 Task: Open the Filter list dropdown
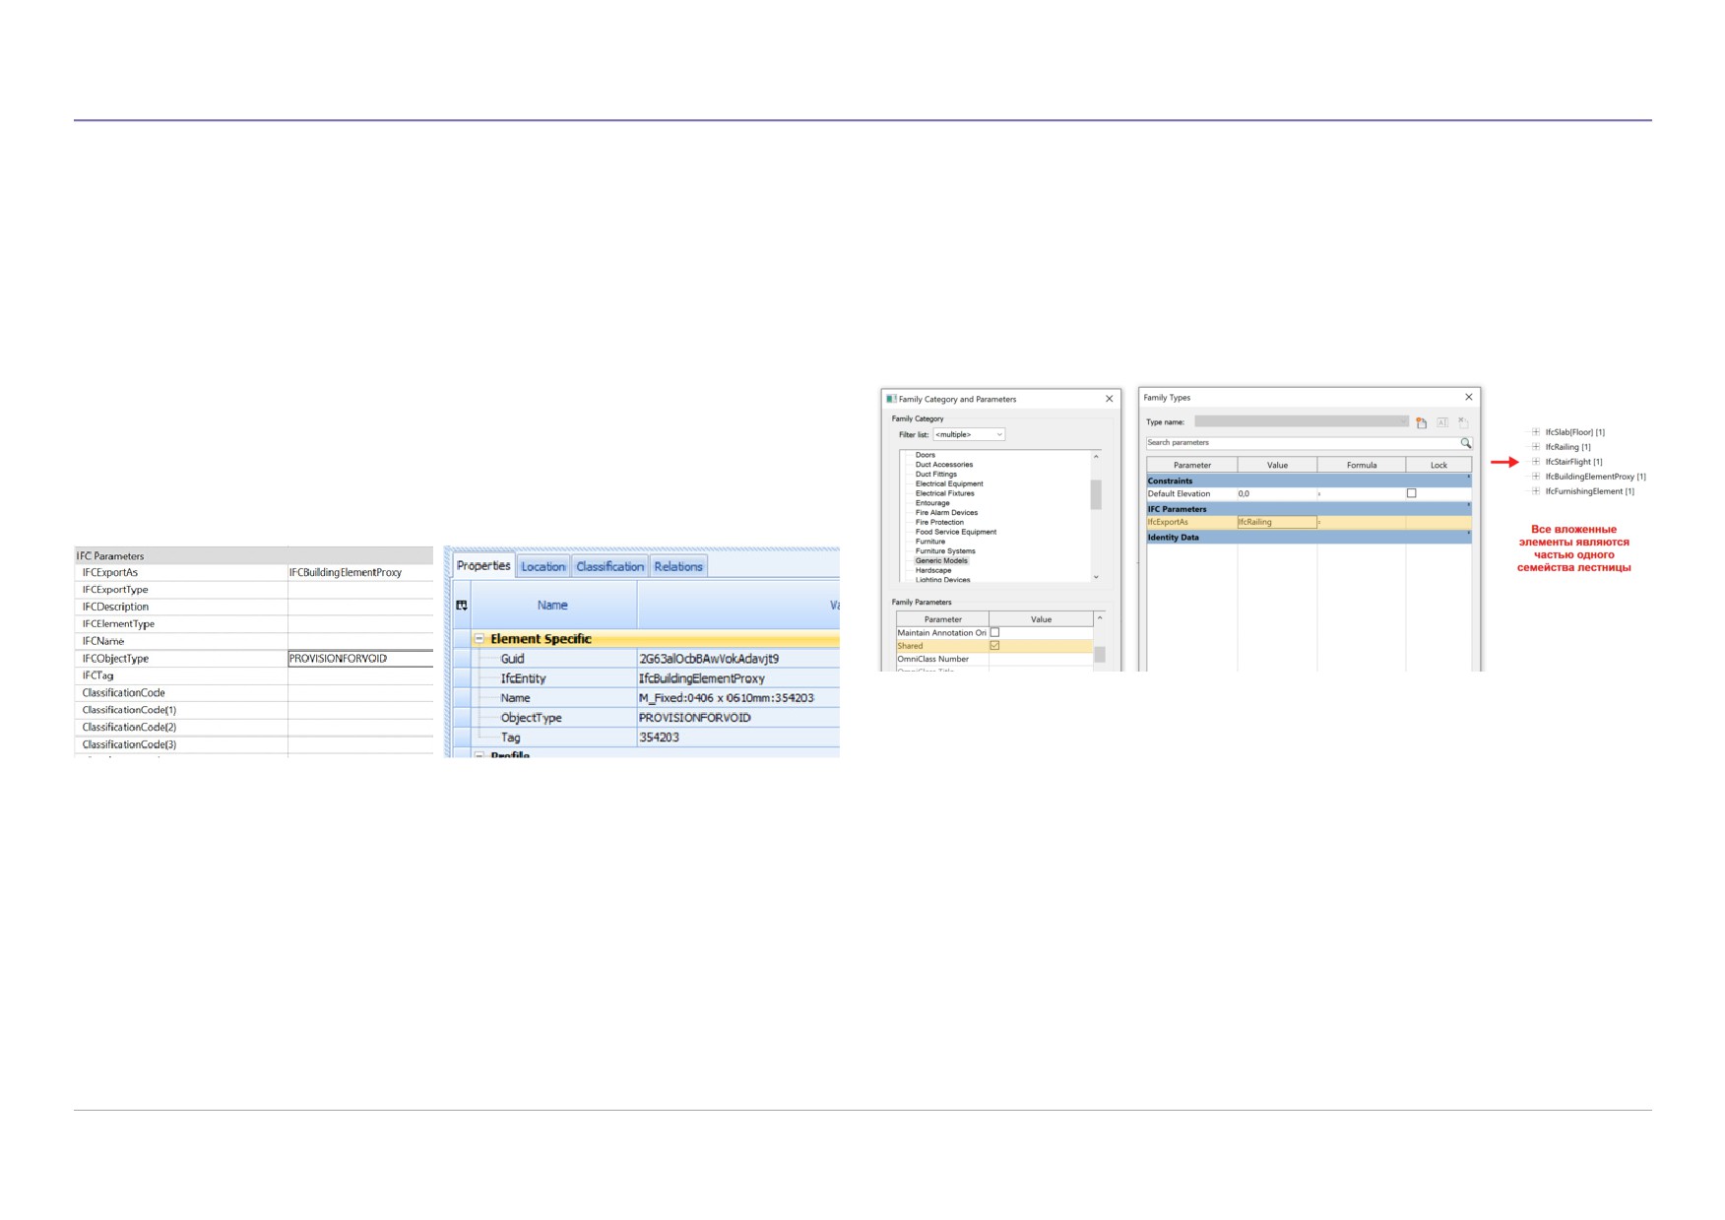[969, 434]
